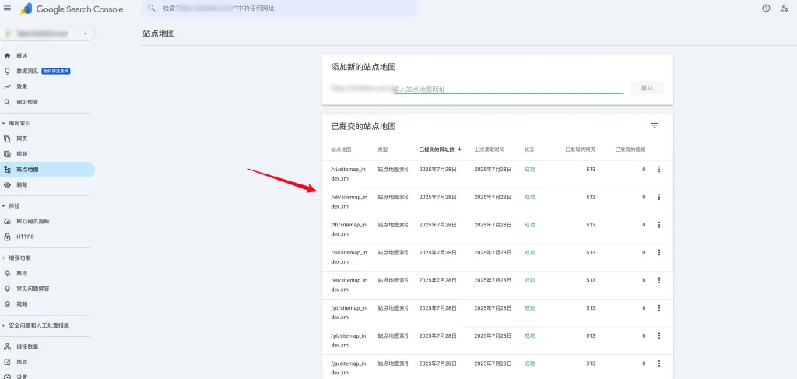Open more options for /pl/sitemap_index.xml
Image resolution: width=797 pixels, height=379 pixels.
tap(659, 336)
